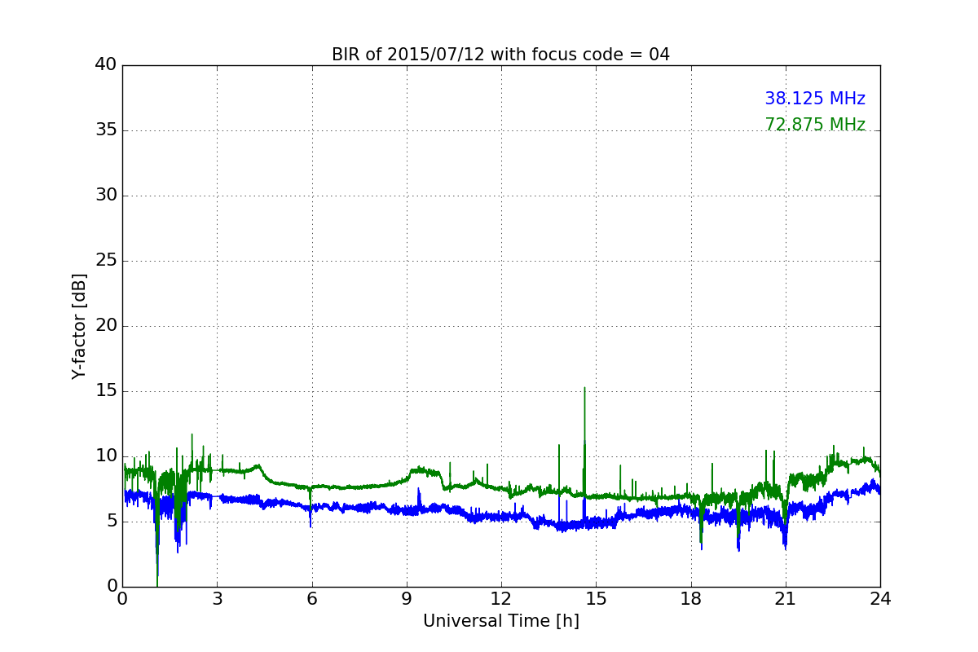Click the y-axis tick label 20
Viewport: 978px width, 652px height.
(x=106, y=326)
